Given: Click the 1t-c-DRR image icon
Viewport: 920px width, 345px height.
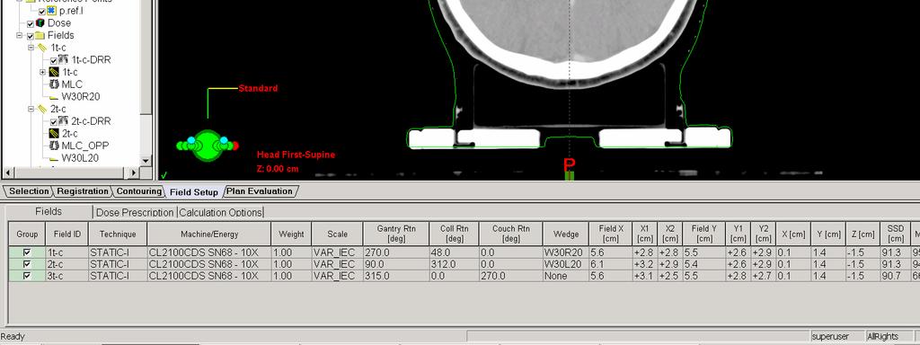Looking at the screenshot, I should pyautogui.click(x=64, y=59).
